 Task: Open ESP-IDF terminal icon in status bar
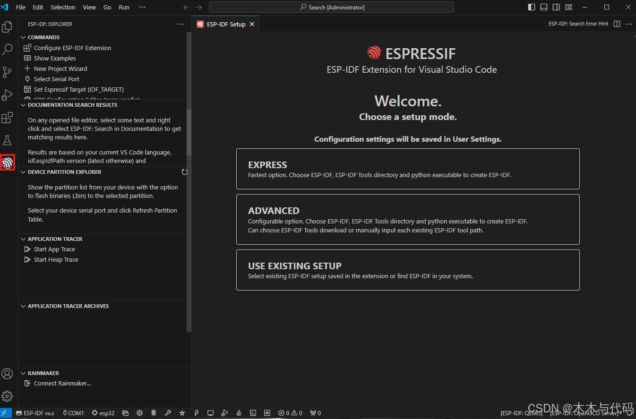(x=253, y=413)
